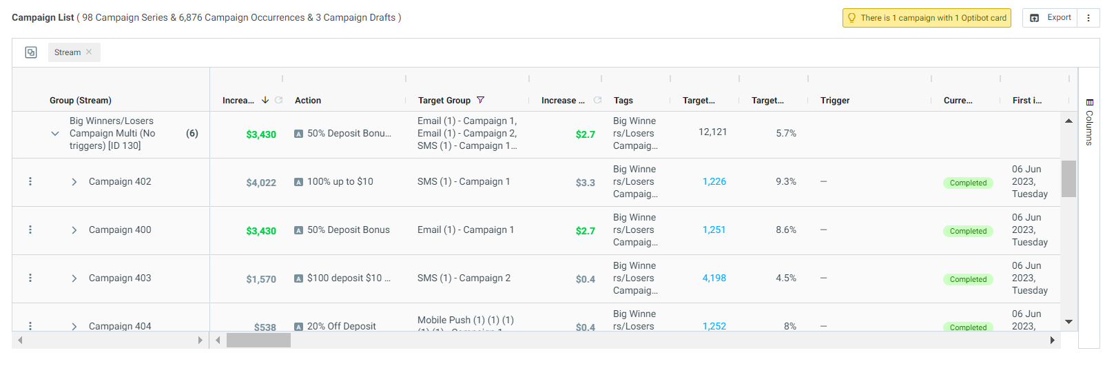Click the Target Group filter icon
The height and width of the screenshot is (366, 1105).
(480, 100)
